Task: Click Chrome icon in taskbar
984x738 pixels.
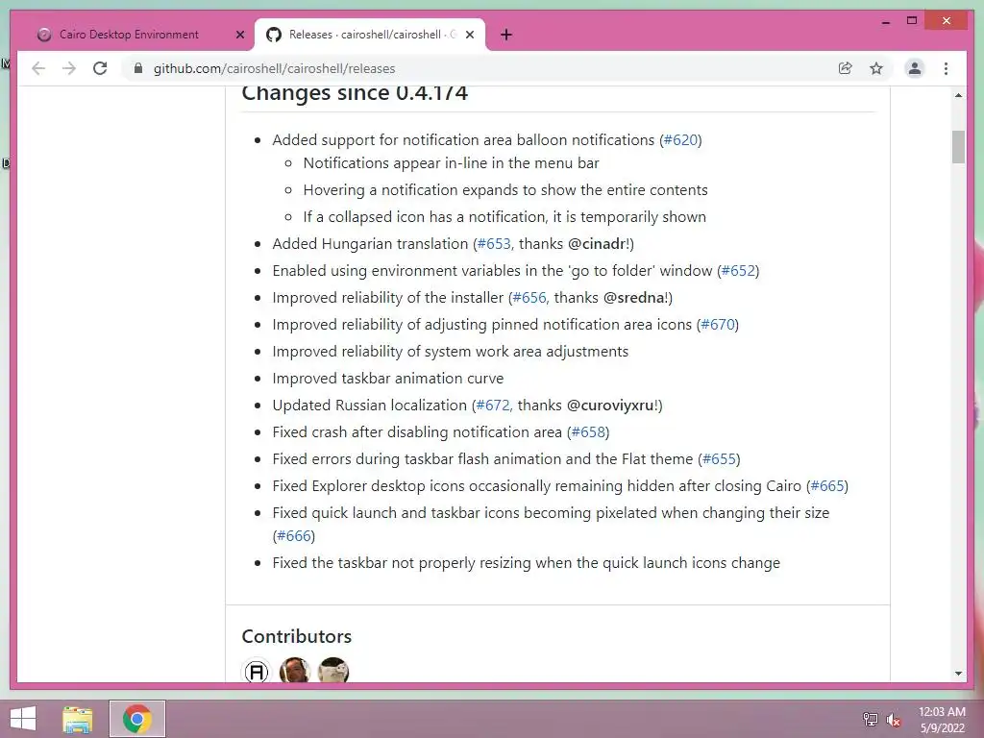Action: (137, 719)
